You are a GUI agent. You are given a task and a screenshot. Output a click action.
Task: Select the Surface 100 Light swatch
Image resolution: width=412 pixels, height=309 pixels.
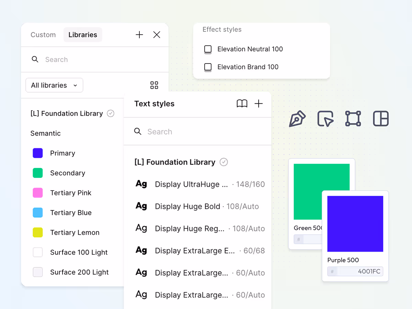pos(38,252)
